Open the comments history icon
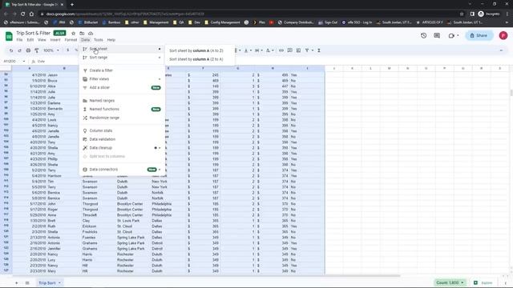 tap(437, 35)
